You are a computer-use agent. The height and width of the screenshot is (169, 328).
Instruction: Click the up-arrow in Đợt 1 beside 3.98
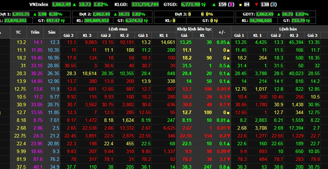[x=35, y=14]
